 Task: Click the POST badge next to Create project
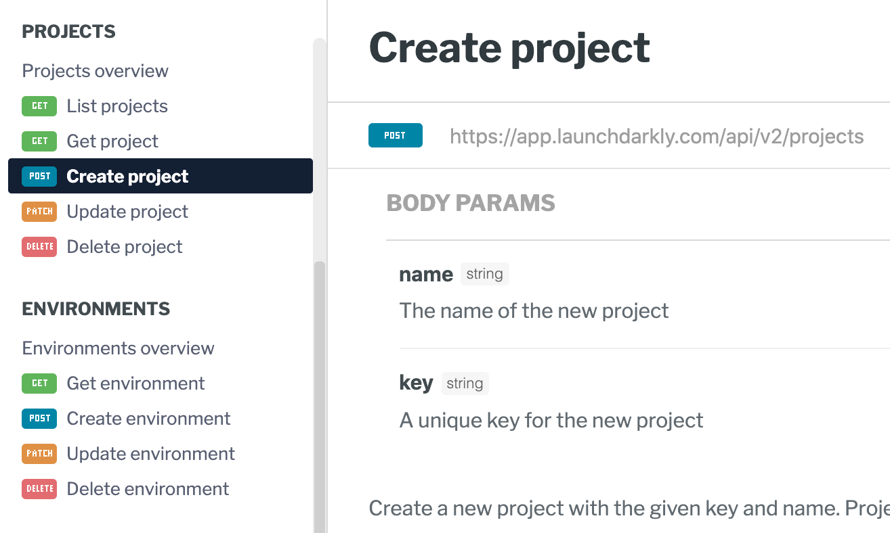coord(39,177)
